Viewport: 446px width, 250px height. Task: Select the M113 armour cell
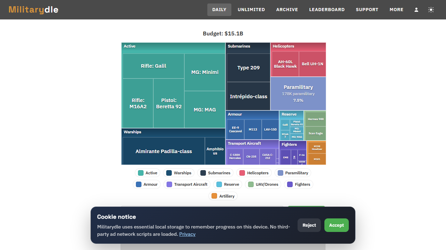tap(253, 130)
